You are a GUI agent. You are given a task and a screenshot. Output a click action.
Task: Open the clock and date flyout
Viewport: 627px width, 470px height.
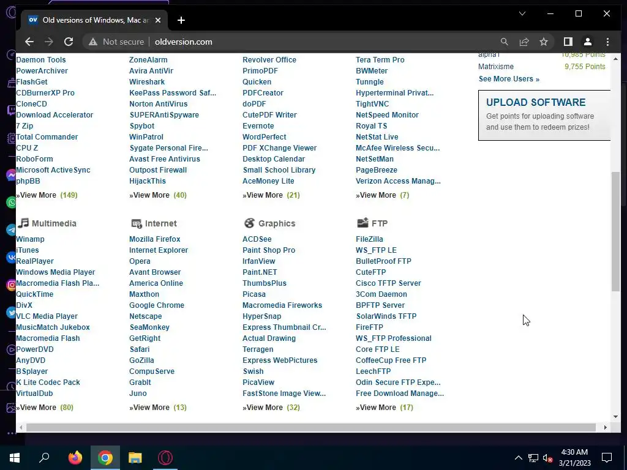point(574,458)
